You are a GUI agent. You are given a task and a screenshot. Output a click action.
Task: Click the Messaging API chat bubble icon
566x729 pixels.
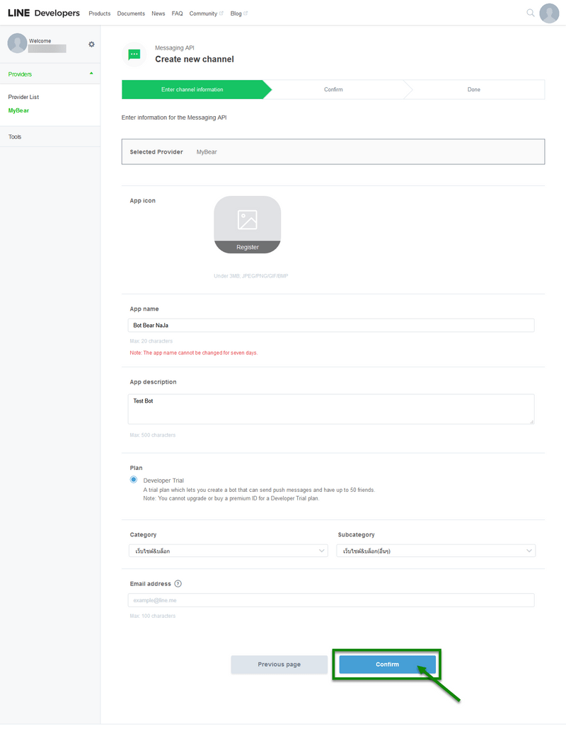[x=134, y=54]
